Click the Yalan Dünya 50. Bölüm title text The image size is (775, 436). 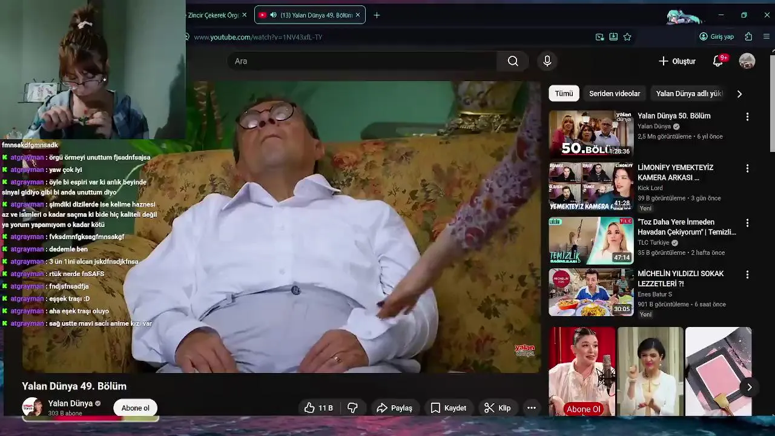pyautogui.click(x=674, y=116)
